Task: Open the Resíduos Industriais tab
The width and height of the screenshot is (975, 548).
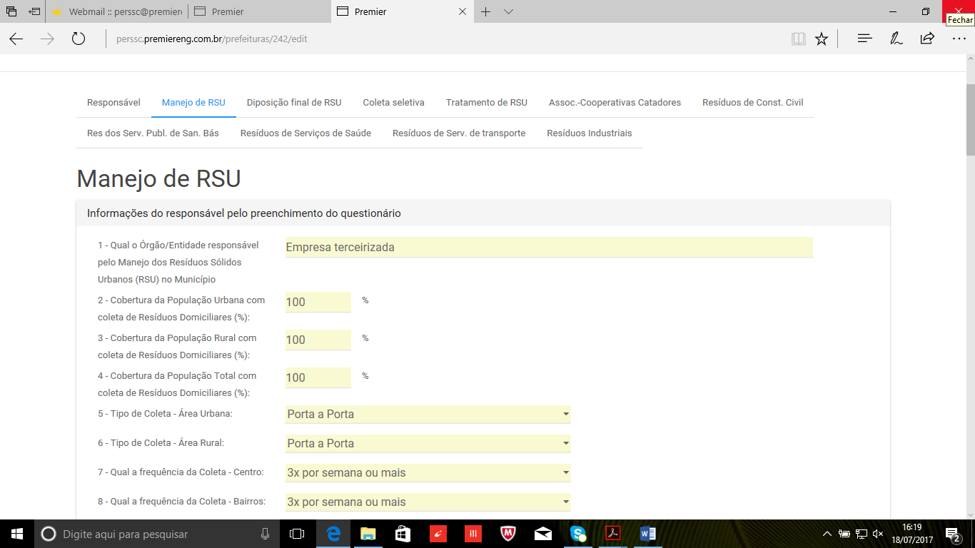Action: (589, 133)
